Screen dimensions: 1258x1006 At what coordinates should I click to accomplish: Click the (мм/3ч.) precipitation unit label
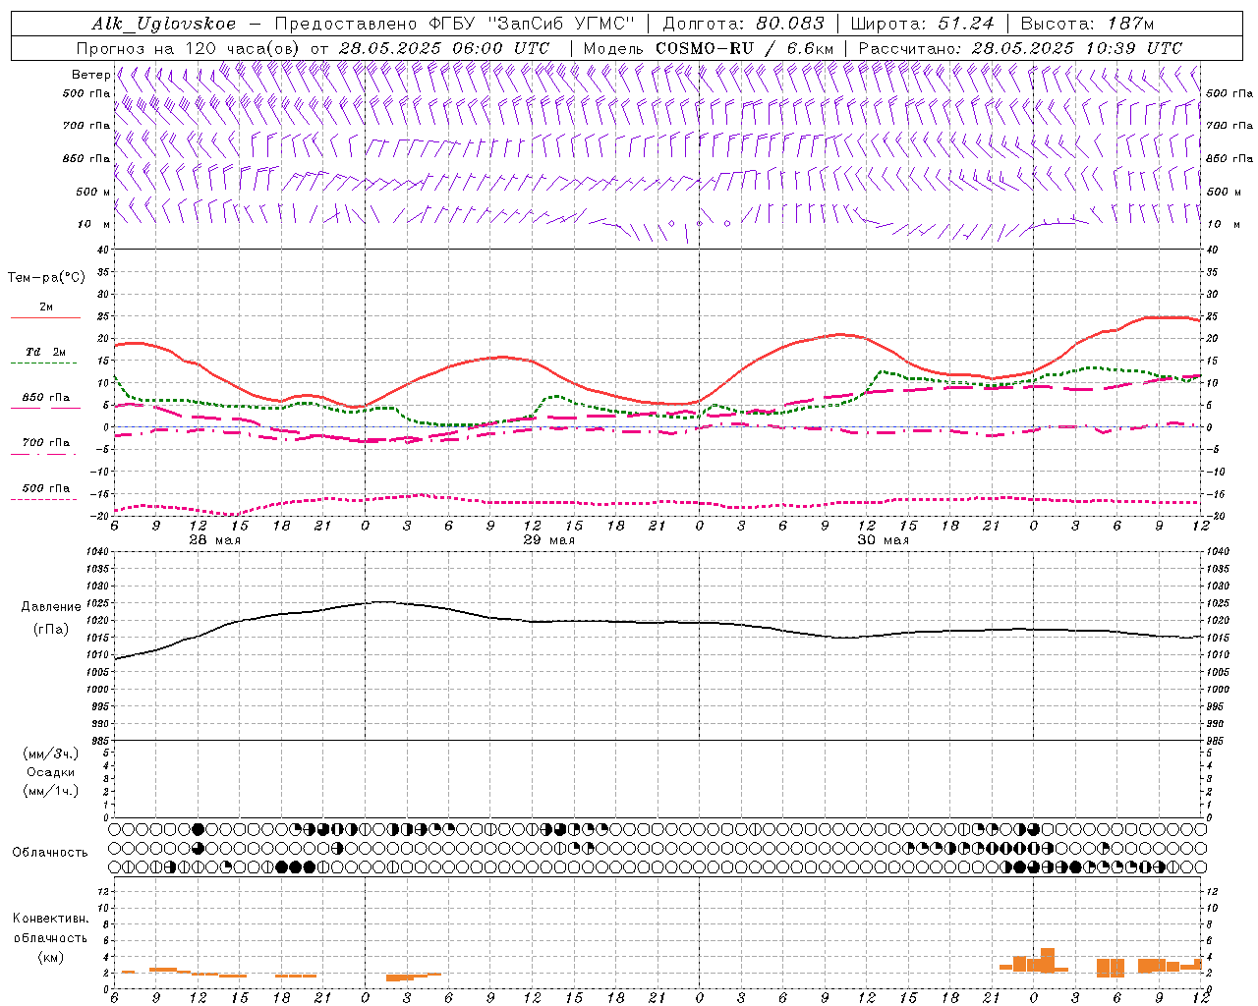click(x=51, y=754)
